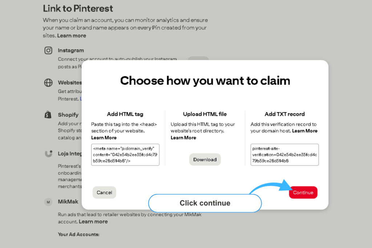
Task: Click the Websites globe icon
Action: 48,82
